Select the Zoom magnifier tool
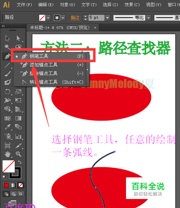 point(18,154)
